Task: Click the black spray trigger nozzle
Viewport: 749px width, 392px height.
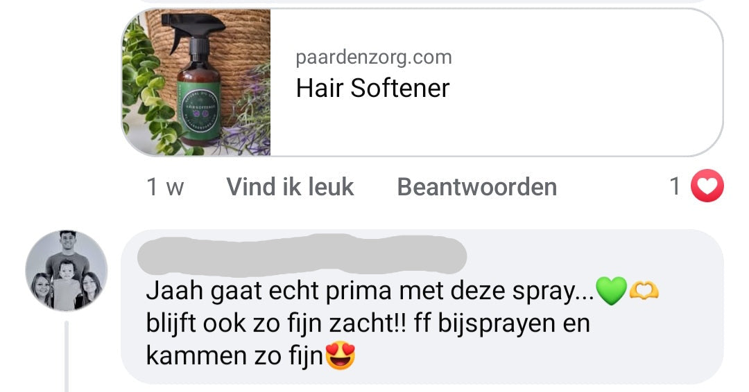Action: tap(191, 30)
